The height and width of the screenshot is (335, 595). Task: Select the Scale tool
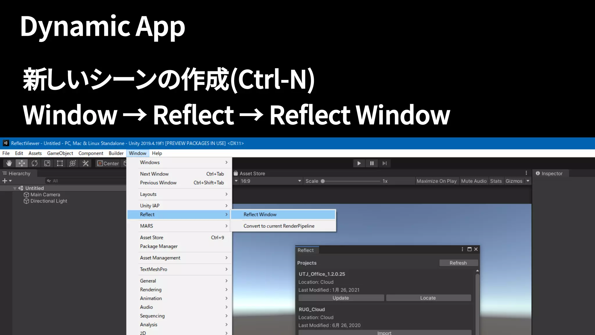pyautogui.click(x=47, y=163)
